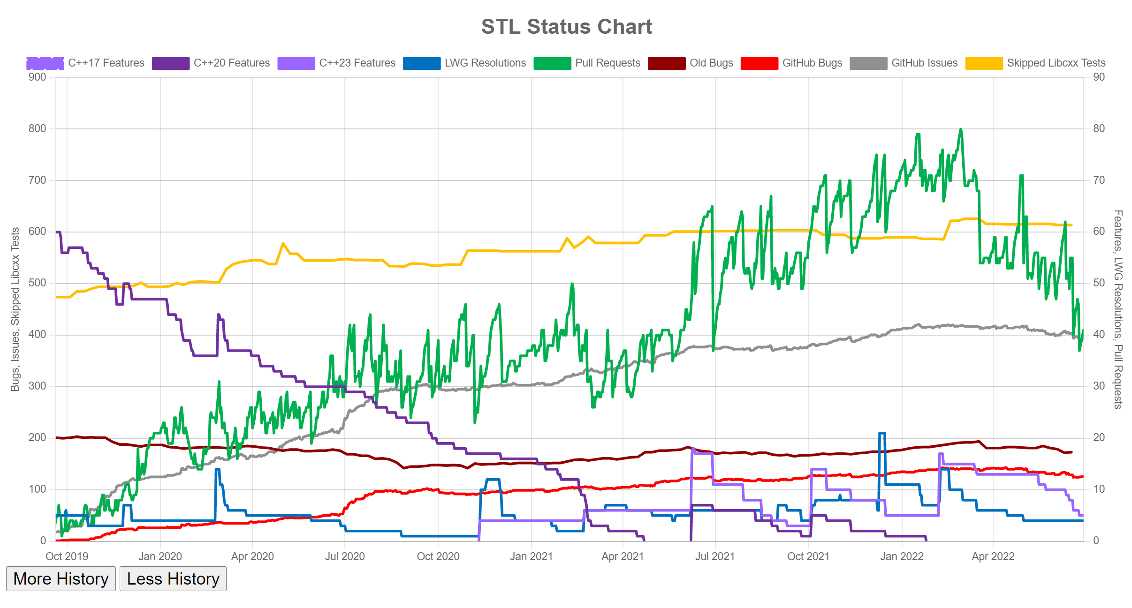Click the light purple C++23 Features swatch

(x=296, y=63)
